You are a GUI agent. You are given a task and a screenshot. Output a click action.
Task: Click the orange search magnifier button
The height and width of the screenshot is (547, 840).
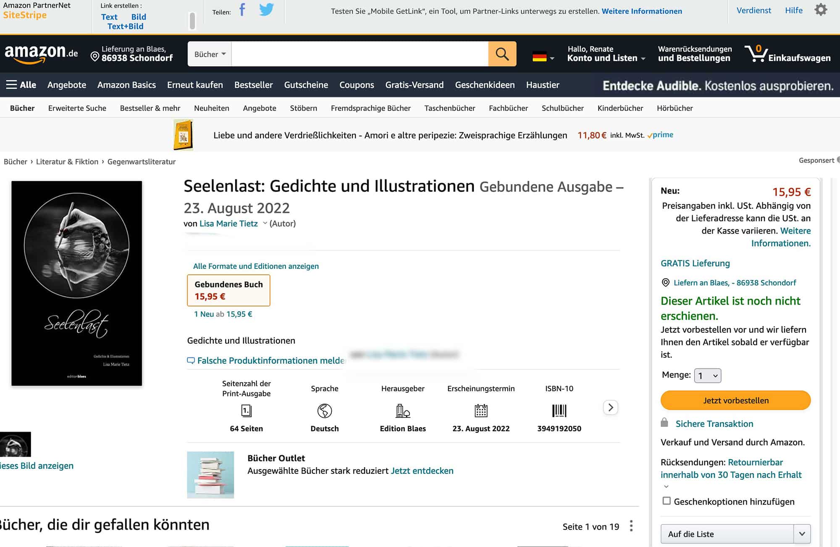502,54
